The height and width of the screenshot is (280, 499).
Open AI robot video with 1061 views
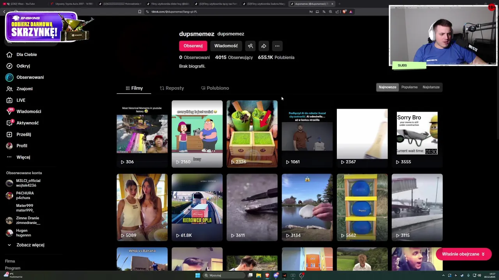(x=307, y=134)
